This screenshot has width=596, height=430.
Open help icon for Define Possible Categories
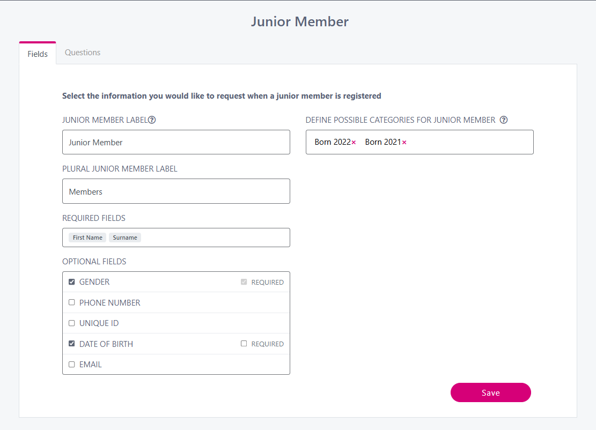click(504, 120)
